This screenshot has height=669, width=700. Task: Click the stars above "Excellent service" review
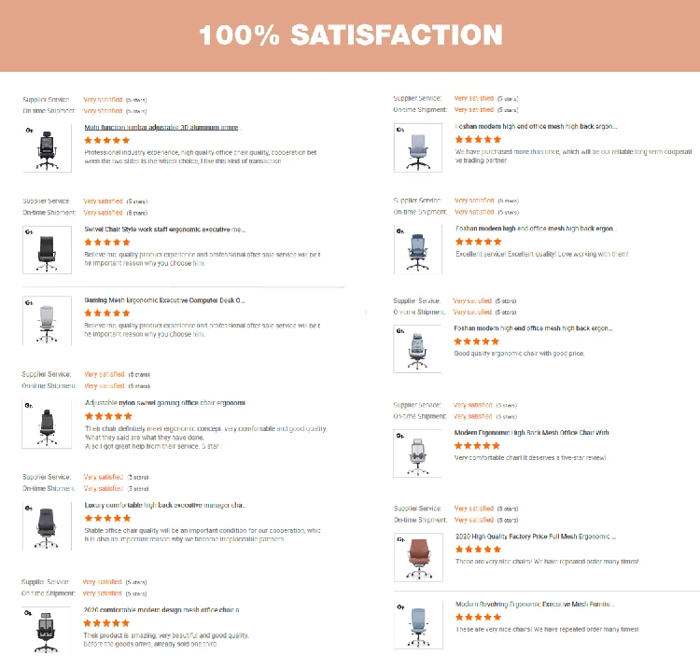click(x=478, y=242)
